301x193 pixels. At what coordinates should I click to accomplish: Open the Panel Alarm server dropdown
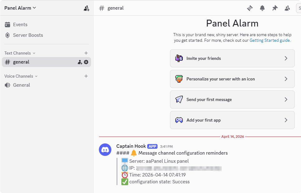pos(20,8)
